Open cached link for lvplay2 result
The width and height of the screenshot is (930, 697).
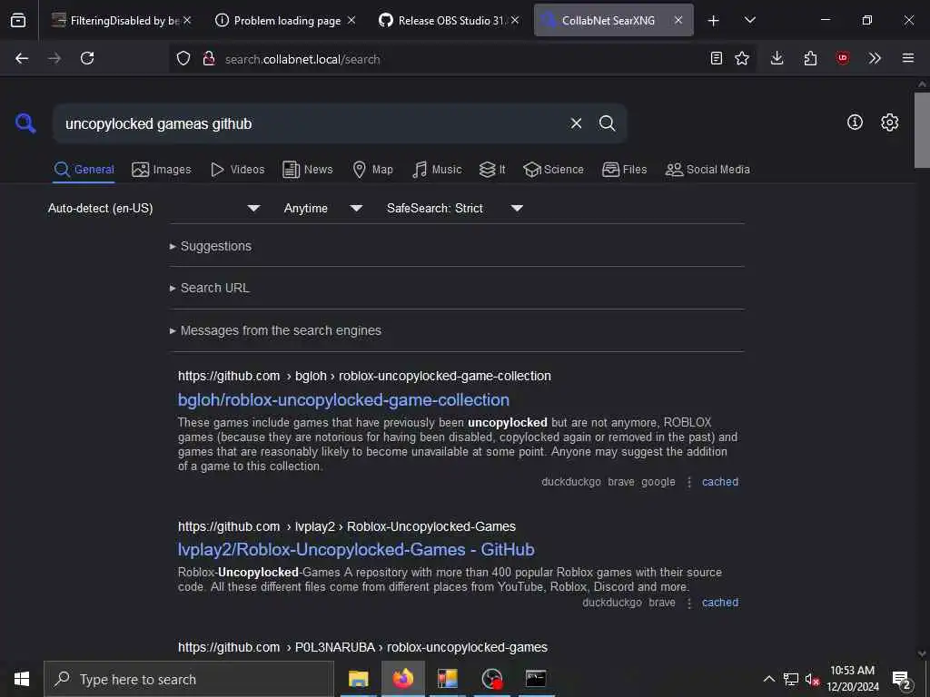pos(720,603)
